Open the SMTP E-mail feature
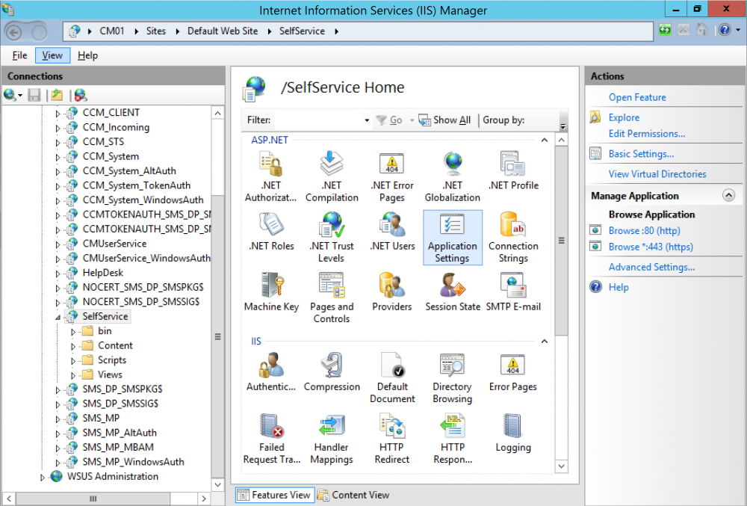Screen dimensions: 747x506 click(513, 292)
